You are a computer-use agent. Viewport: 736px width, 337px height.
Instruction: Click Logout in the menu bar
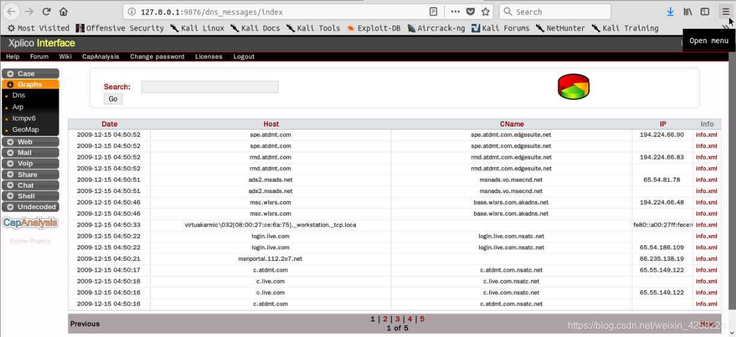(x=244, y=56)
